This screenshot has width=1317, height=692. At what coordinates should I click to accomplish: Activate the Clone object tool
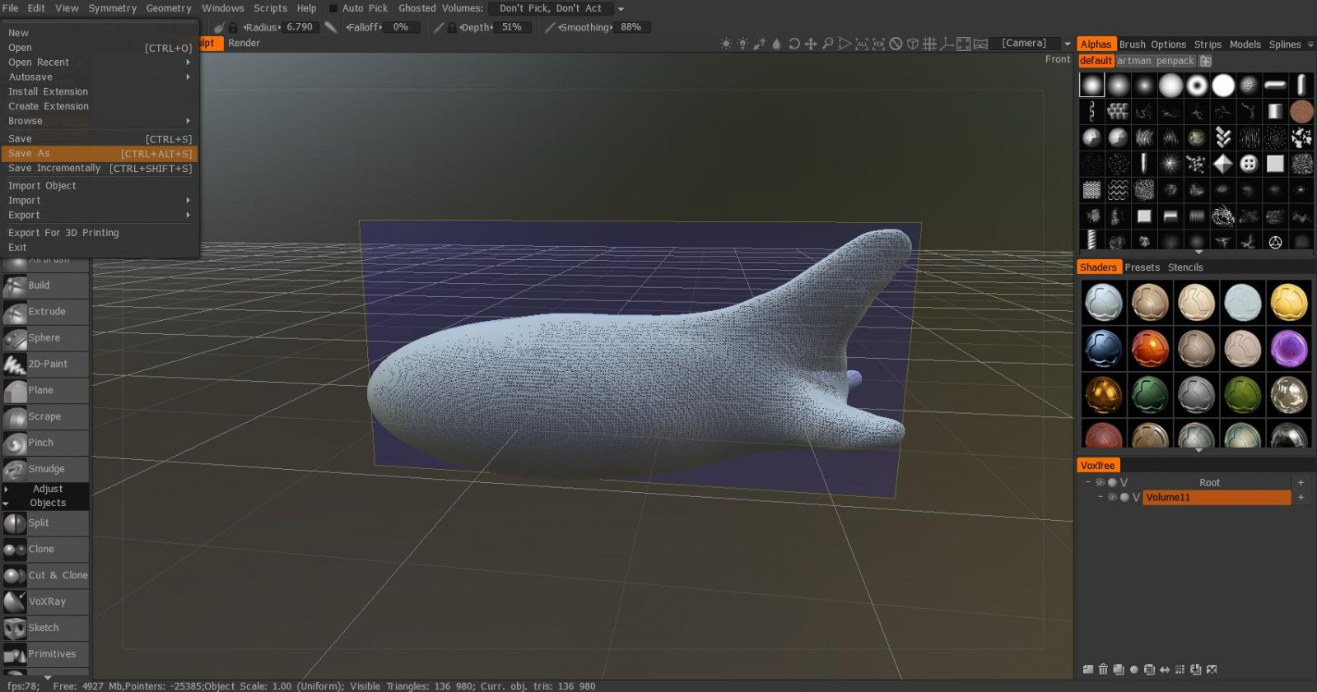coord(45,550)
